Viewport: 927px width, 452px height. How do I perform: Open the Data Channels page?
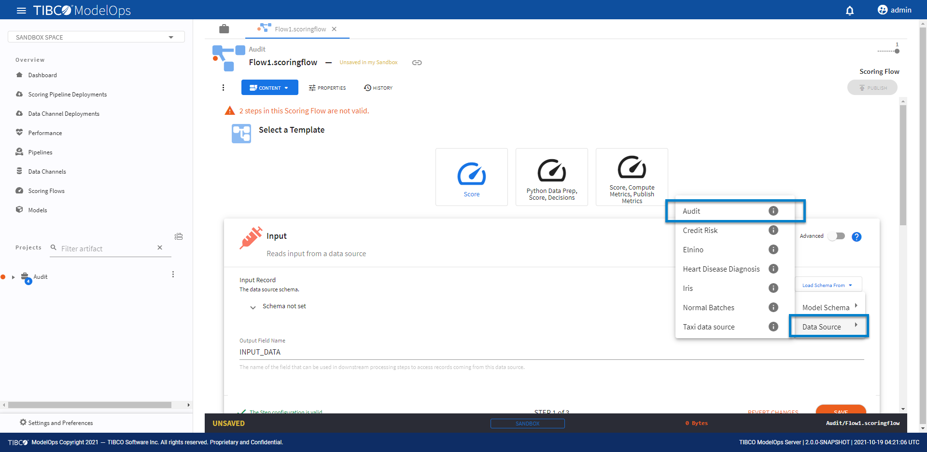tap(47, 172)
